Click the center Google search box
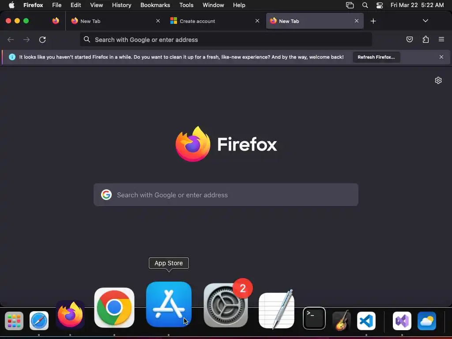452x339 pixels. pos(226,195)
